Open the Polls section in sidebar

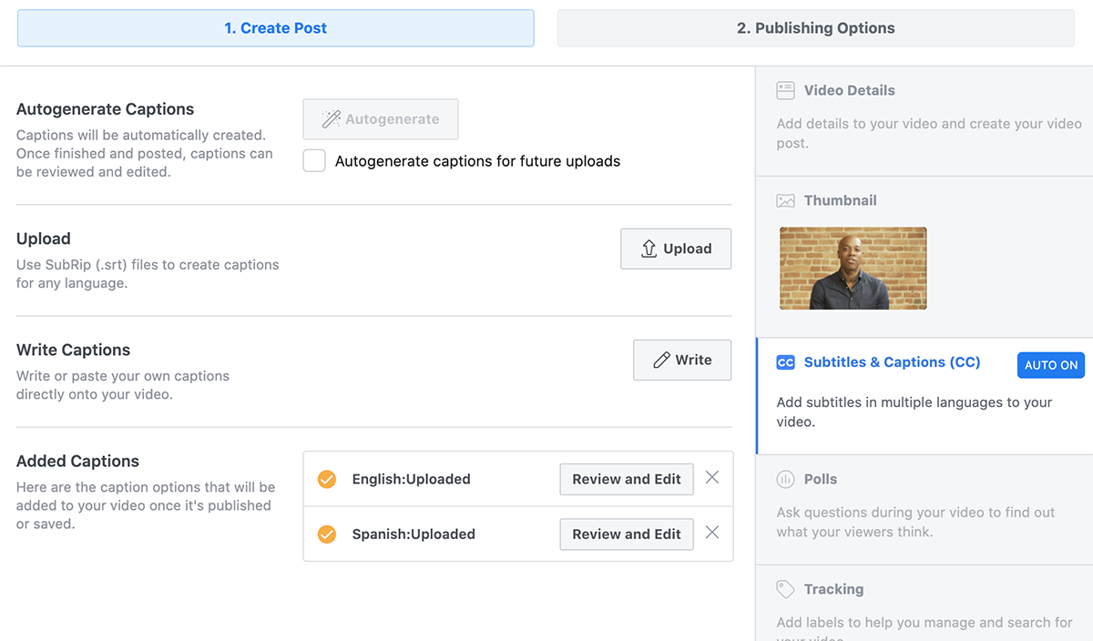(x=820, y=479)
